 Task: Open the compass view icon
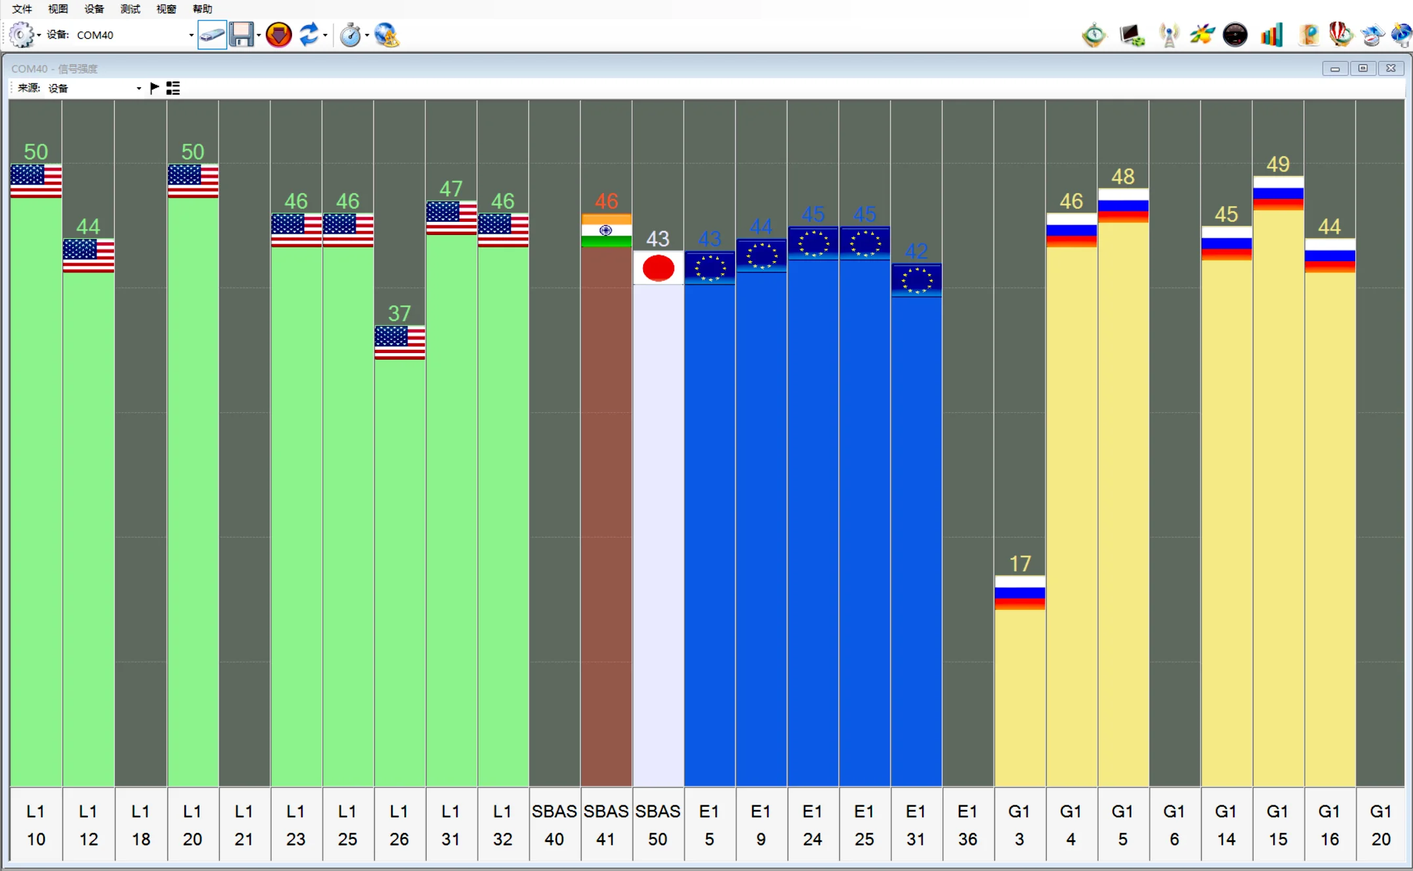click(1094, 35)
